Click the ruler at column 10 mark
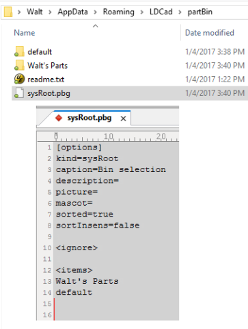248x329 pixels. click(x=109, y=136)
